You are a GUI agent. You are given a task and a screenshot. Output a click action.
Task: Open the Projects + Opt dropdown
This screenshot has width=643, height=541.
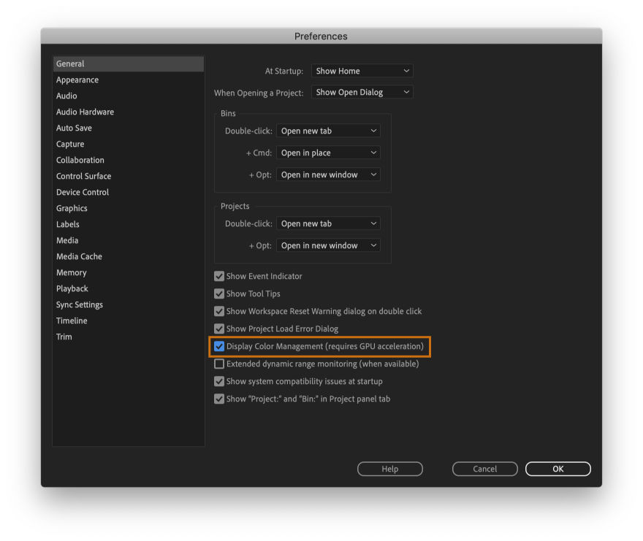click(328, 245)
